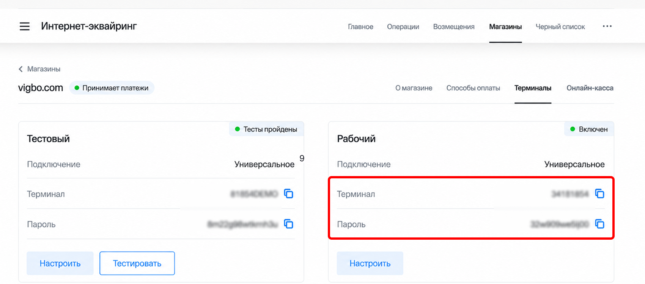Click the Тестировать button

coord(137,263)
